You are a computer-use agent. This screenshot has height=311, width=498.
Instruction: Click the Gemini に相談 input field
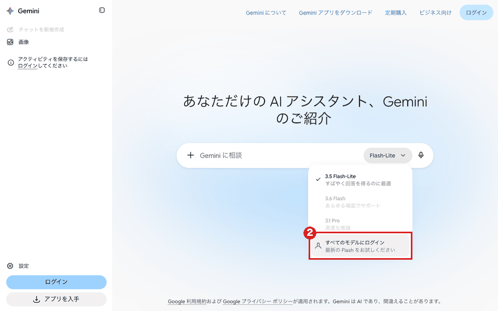[x=280, y=155]
